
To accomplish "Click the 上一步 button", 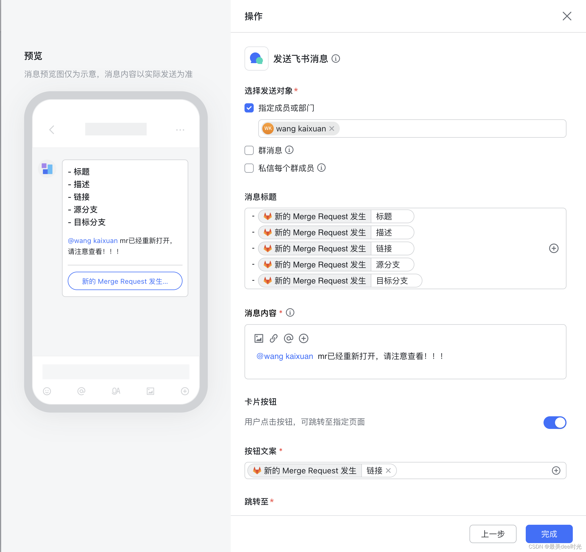I will (x=493, y=534).
